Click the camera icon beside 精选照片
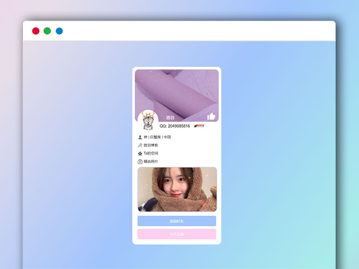359x269 pixels. point(140,161)
